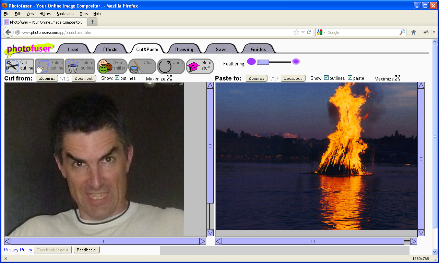Switch to the Guides tab

(258, 49)
